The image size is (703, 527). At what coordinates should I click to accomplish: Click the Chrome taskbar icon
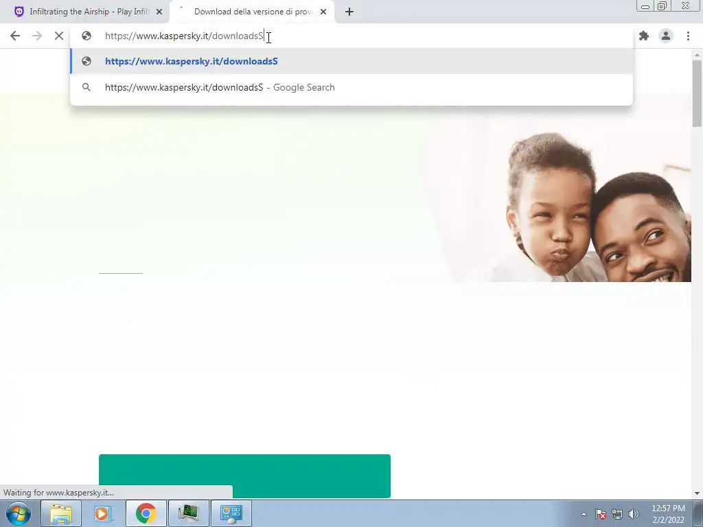[x=146, y=513]
